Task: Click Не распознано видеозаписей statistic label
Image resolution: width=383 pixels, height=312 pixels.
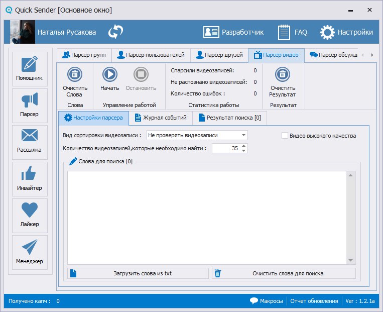Action: point(209,82)
